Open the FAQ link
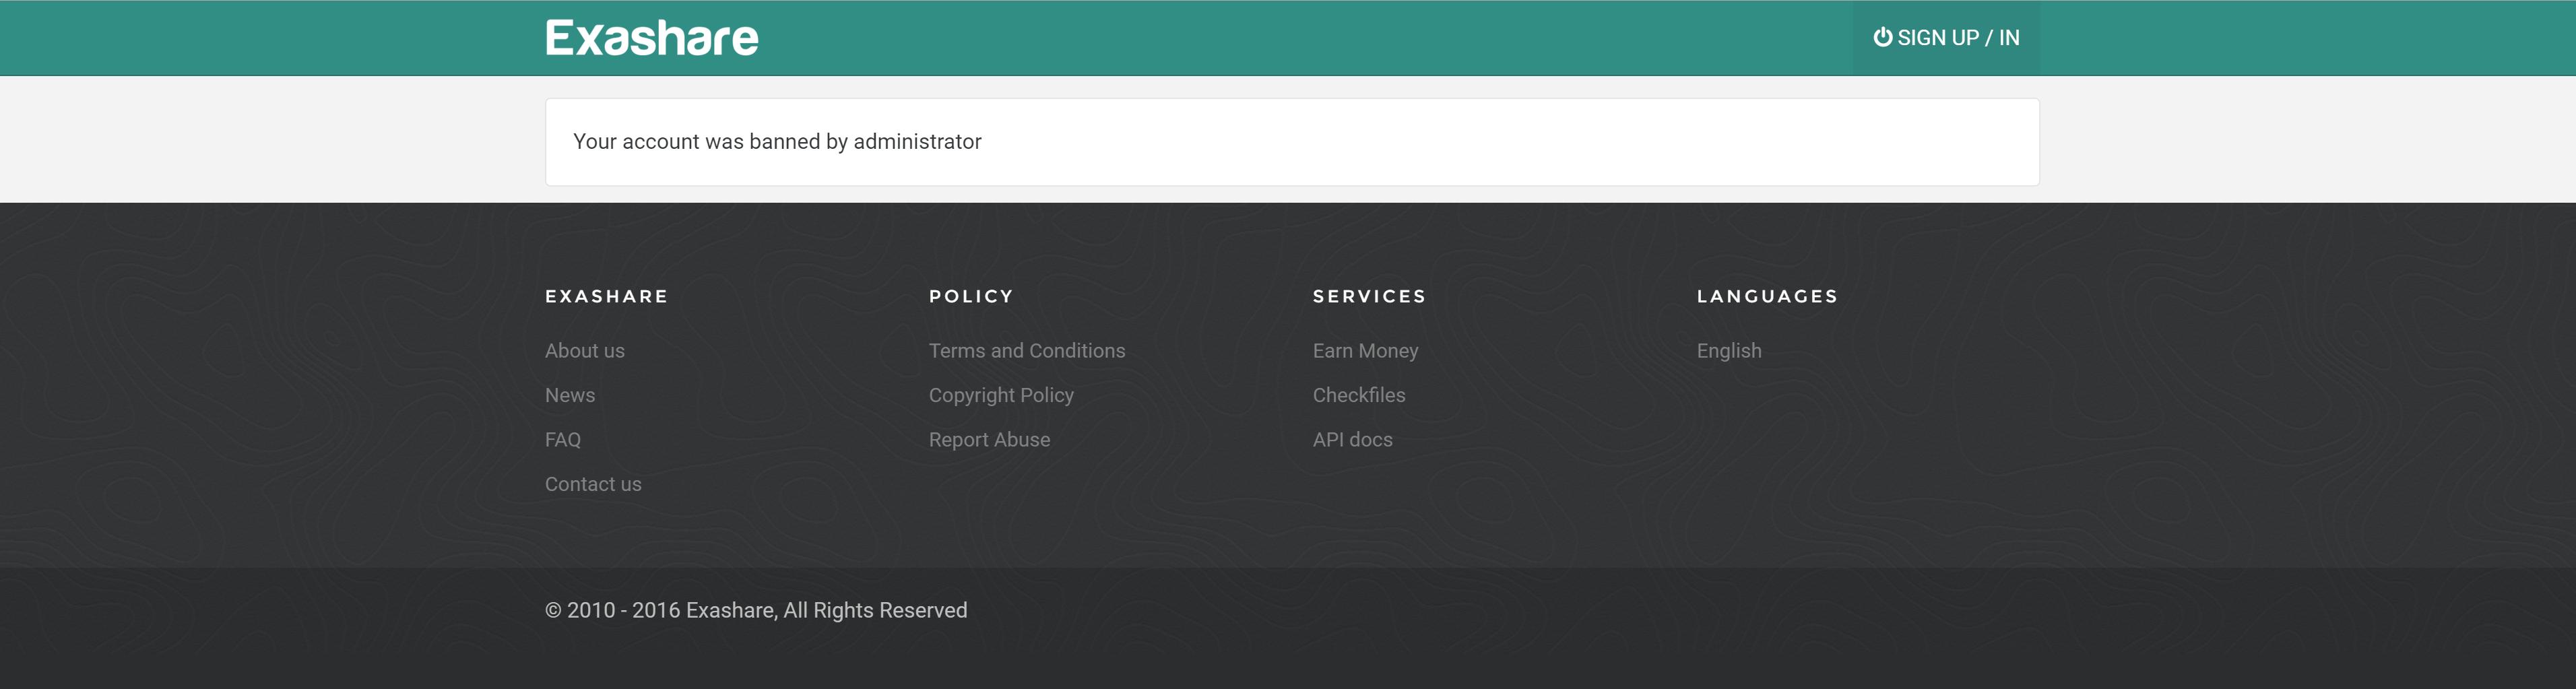This screenshot has height=689, width=2576. coord(563,440)
